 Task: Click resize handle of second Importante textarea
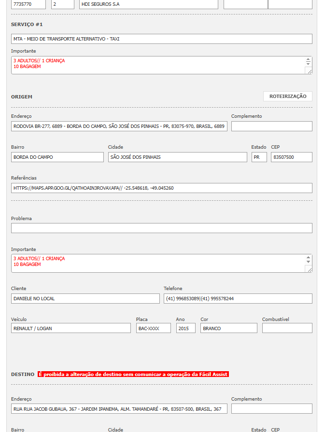click(x=309, y=269)
